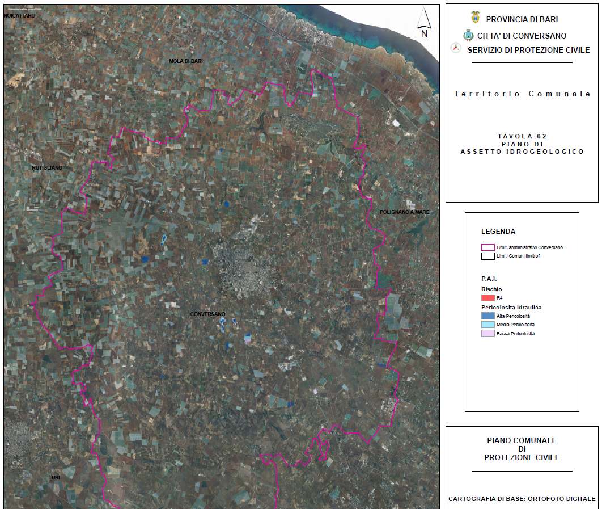Click the magenta Limiti amministrativi Conversano symbol

tap(487, 247)
